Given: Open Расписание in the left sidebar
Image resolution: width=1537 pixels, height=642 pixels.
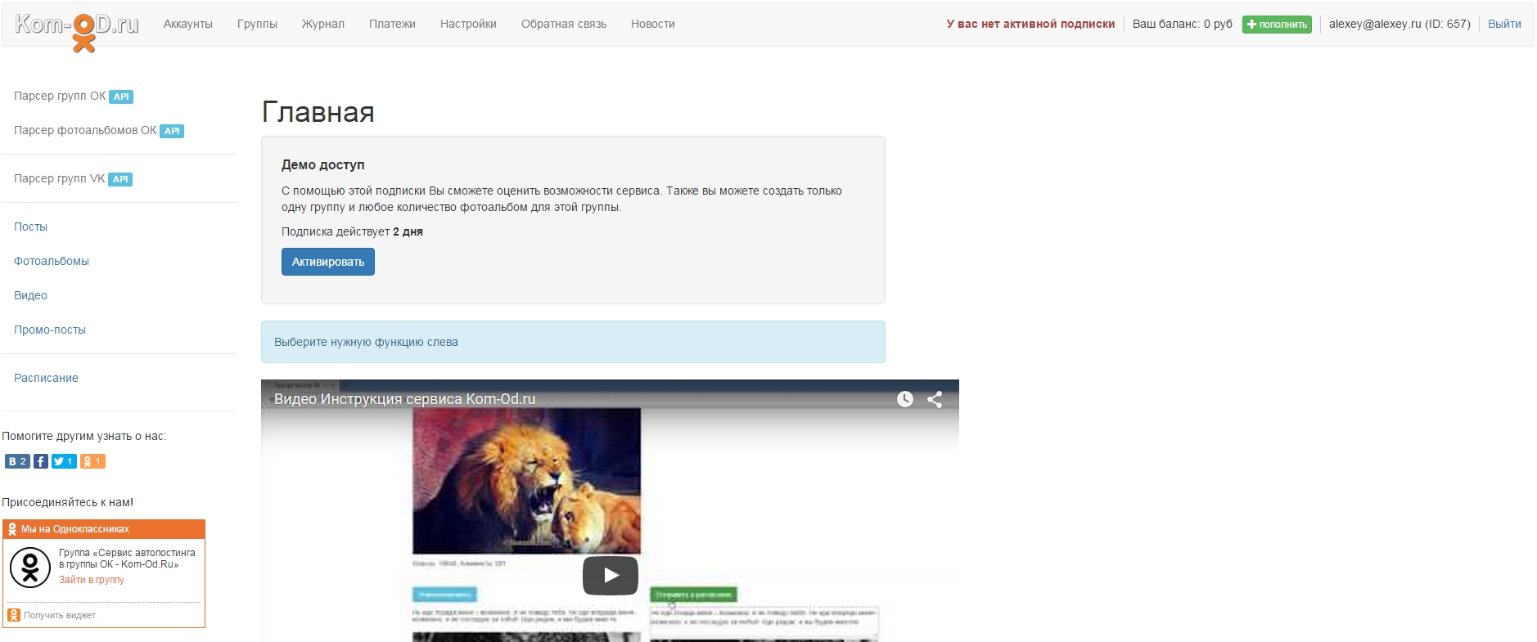Looking at the screenshot, I should click(46, 378).
